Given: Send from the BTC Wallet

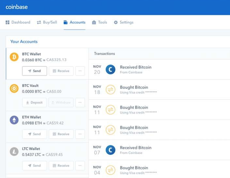Looking at the screenshot, I should (x=34, y=71).
